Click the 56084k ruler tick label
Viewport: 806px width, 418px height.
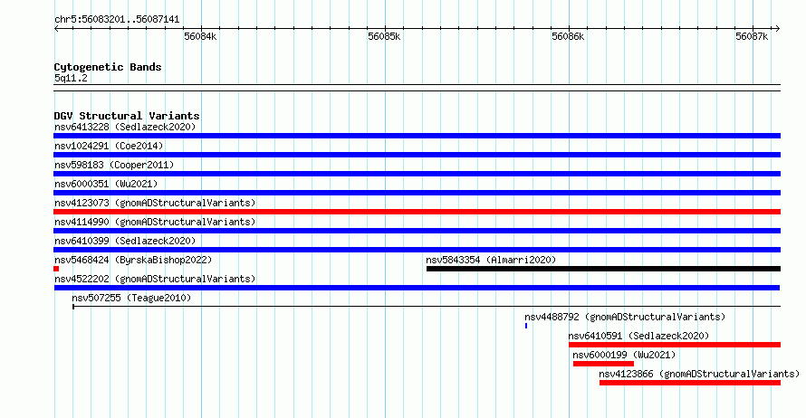coord(200,36)
